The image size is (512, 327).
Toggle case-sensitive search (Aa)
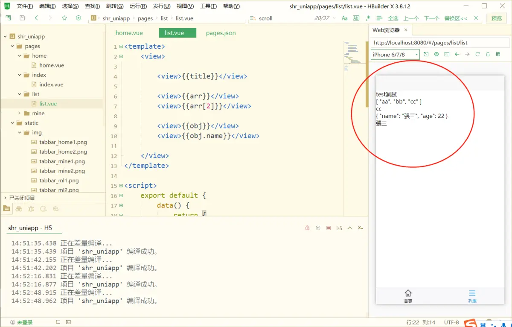pyautogui.click(x=345, y=18)
